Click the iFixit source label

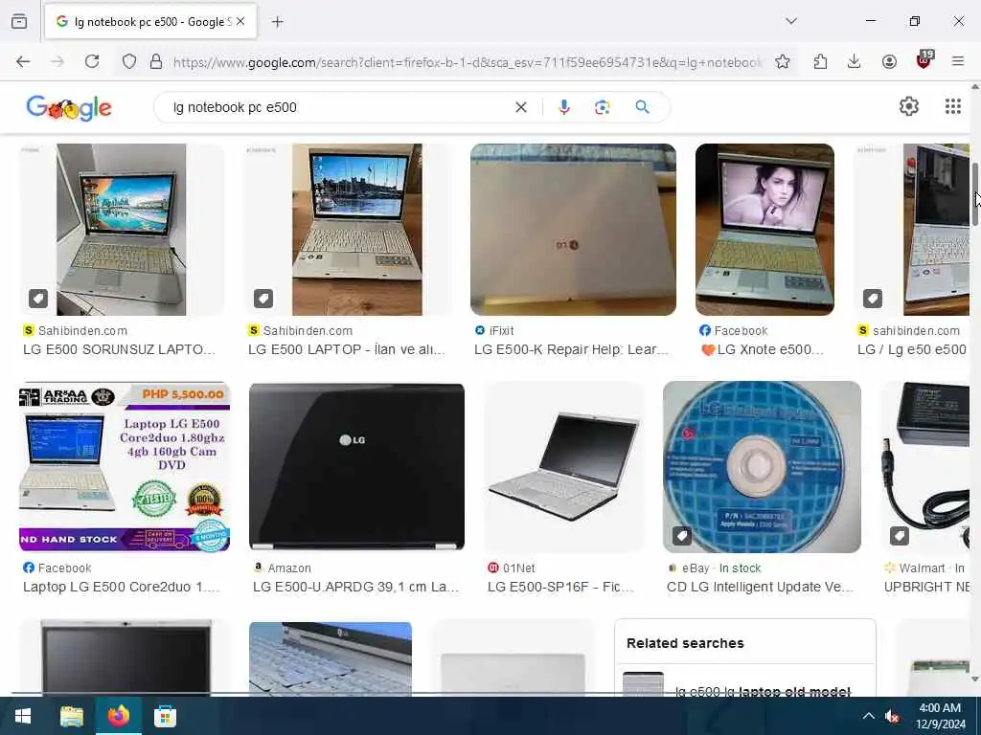coord(494,330)
